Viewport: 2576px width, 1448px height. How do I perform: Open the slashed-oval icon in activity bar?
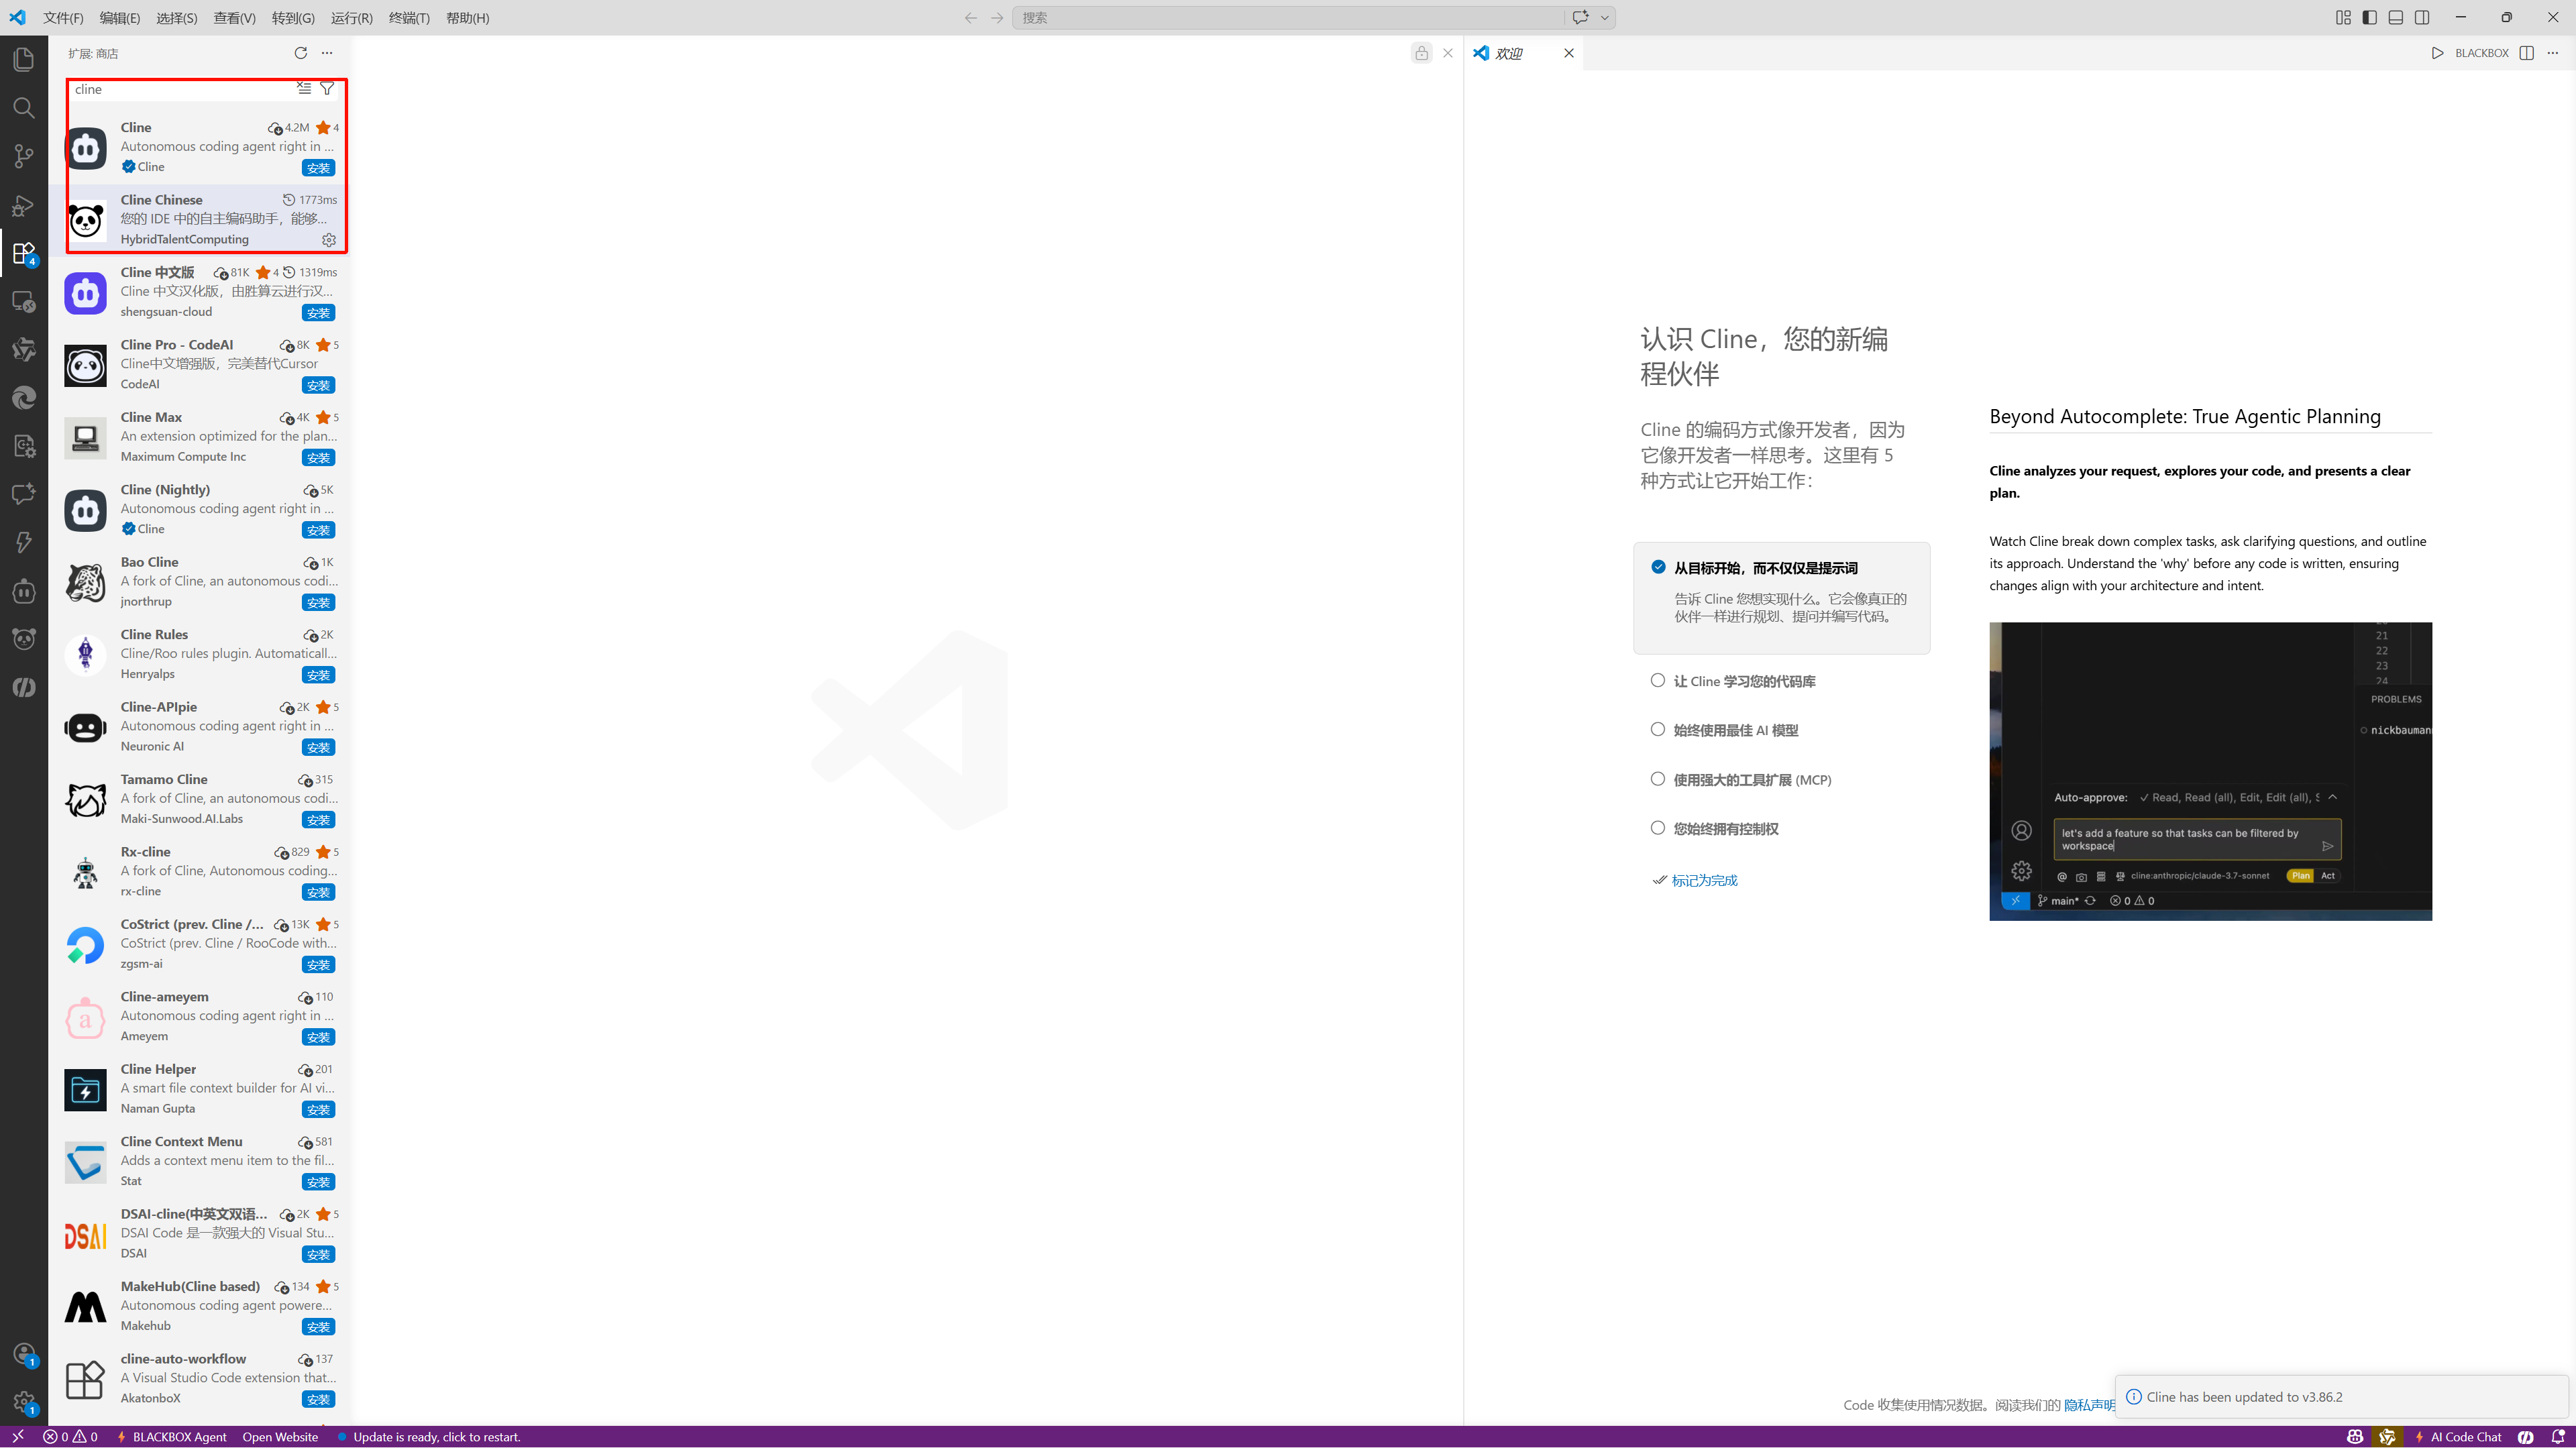(24, 687)
